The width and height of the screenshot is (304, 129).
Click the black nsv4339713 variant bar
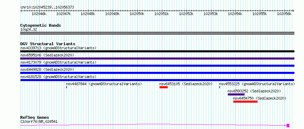157,51
